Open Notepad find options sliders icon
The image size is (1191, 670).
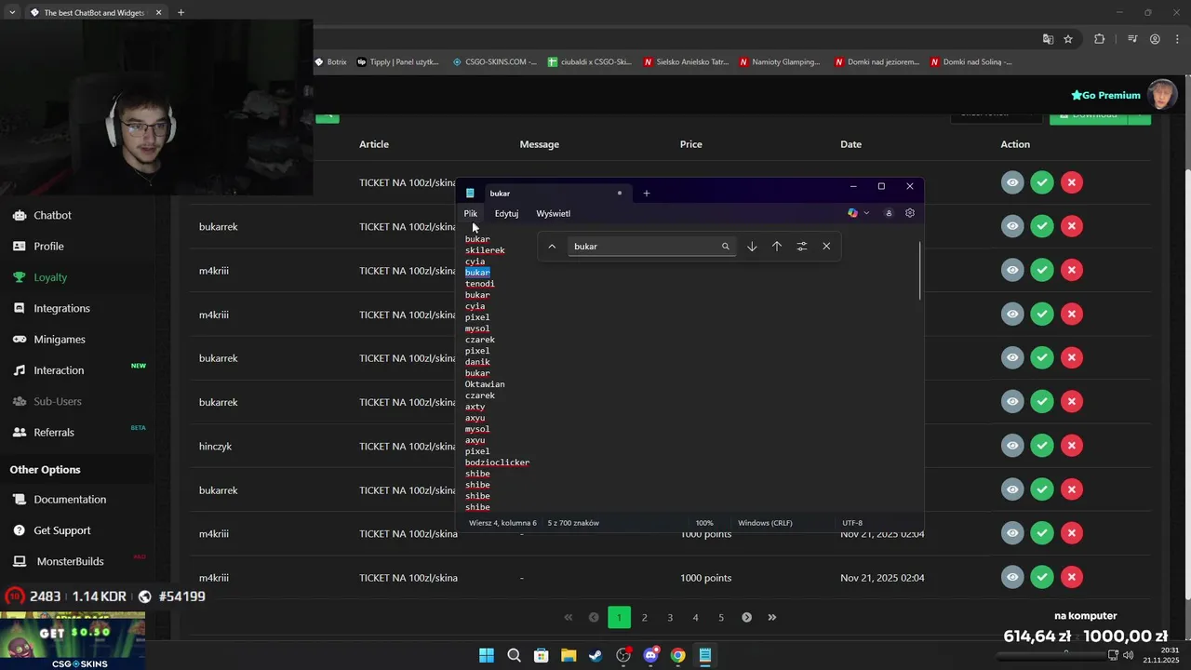pyautogui.click(x=802, y=247)
